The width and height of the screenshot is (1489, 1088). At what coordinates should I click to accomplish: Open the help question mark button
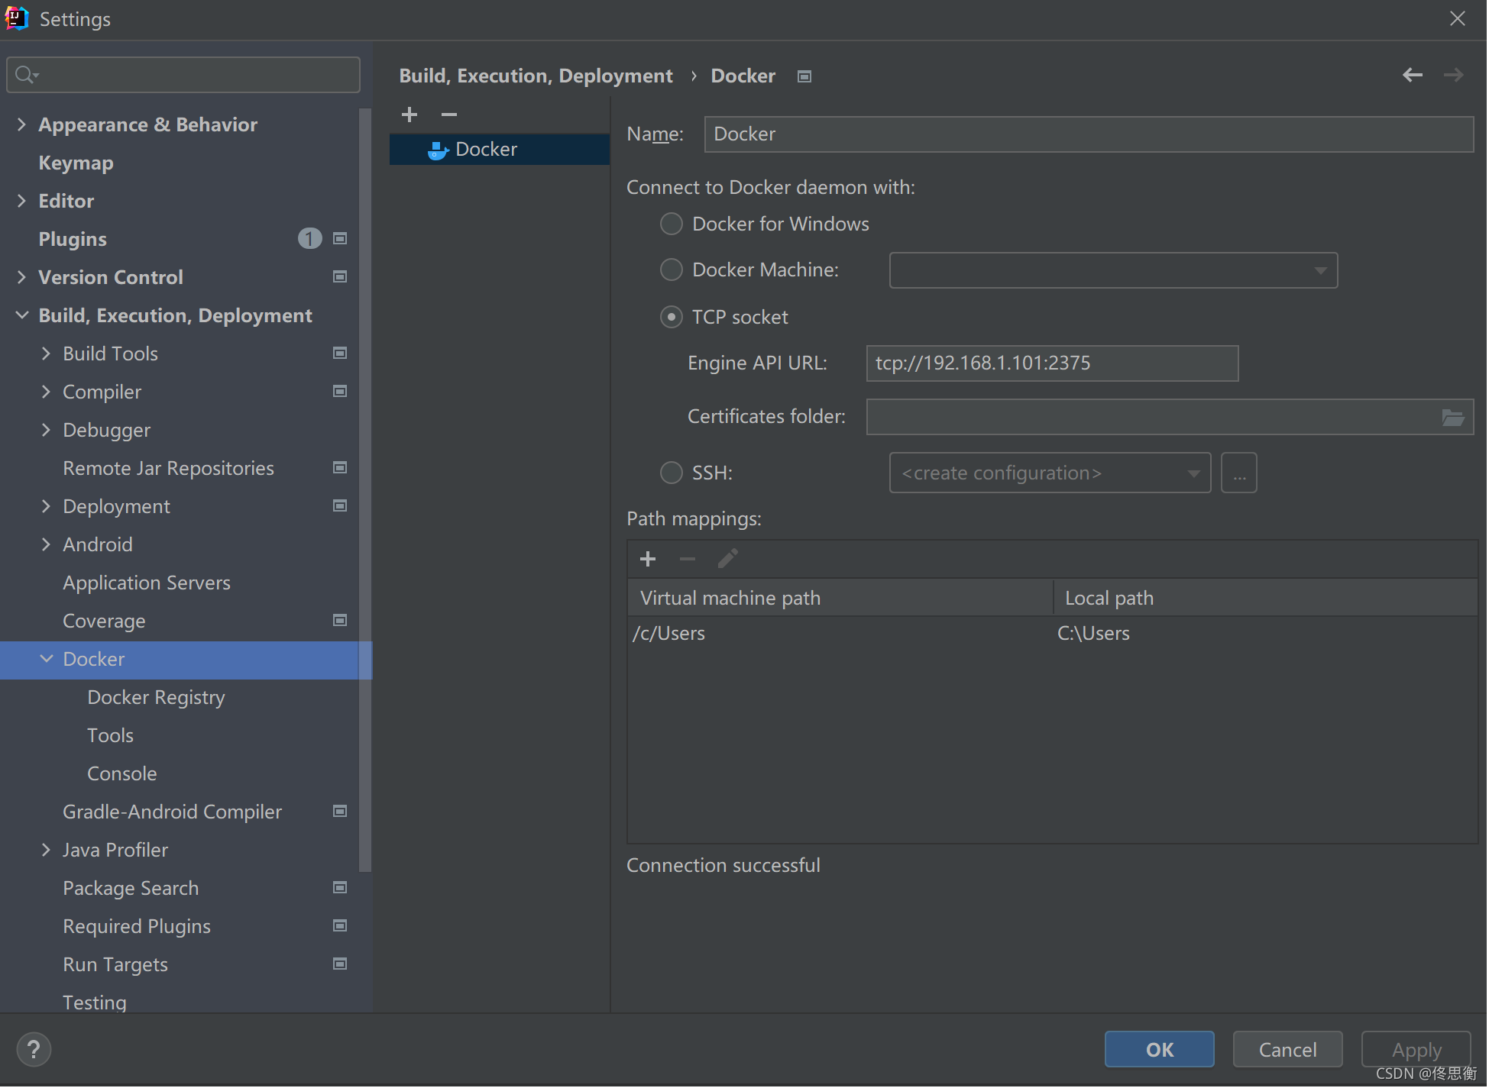(34, 1050)
